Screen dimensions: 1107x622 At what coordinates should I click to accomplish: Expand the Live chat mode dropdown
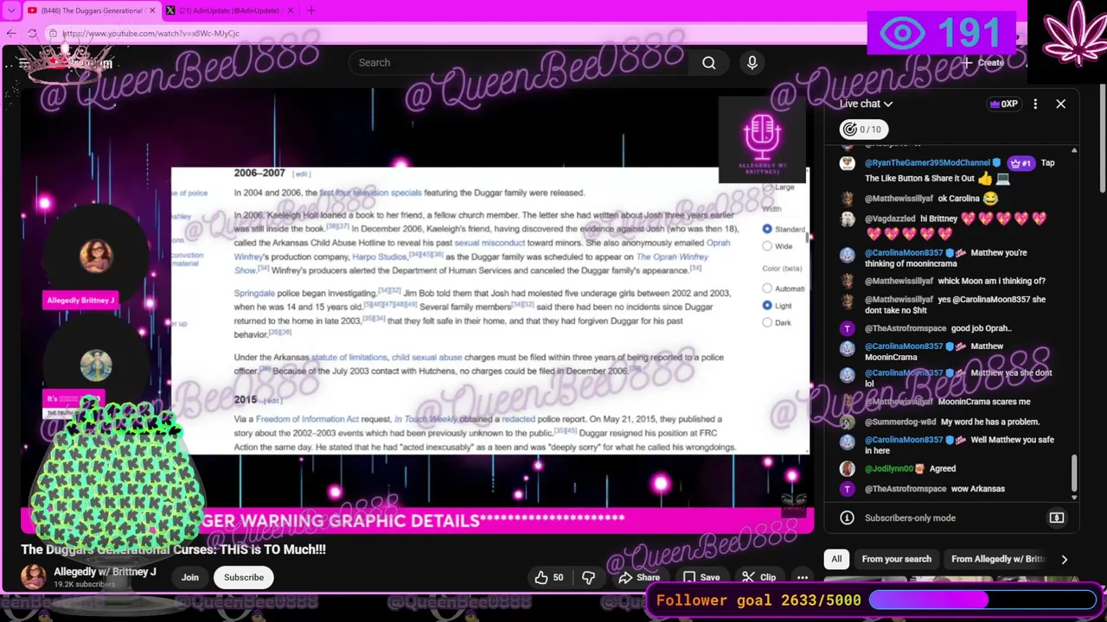pos(866,104)
